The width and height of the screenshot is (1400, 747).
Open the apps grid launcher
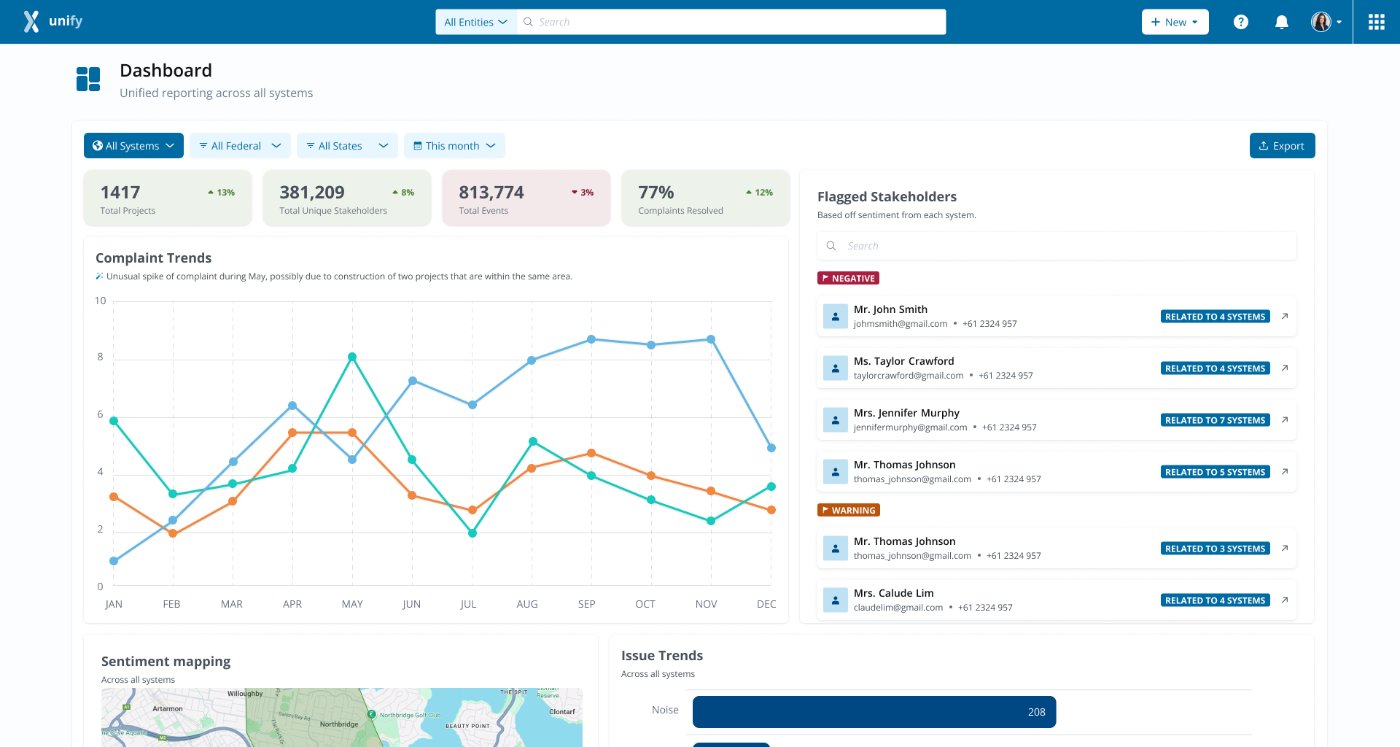coord(1376,22)
